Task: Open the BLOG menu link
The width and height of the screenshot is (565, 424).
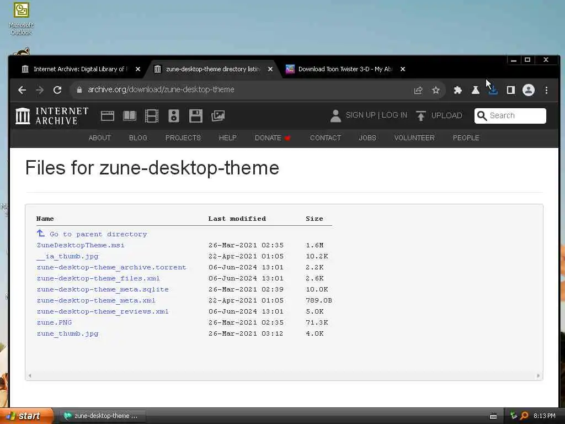Action: pyautogui.click(x=138, y=137)
